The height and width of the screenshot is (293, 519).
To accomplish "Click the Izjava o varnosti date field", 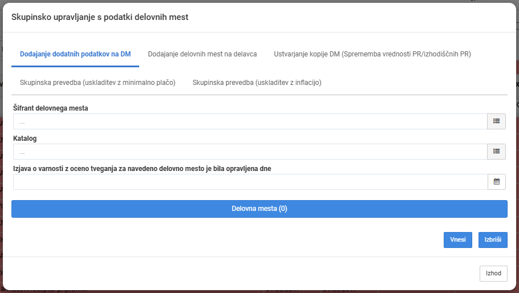I will point(250,181).
